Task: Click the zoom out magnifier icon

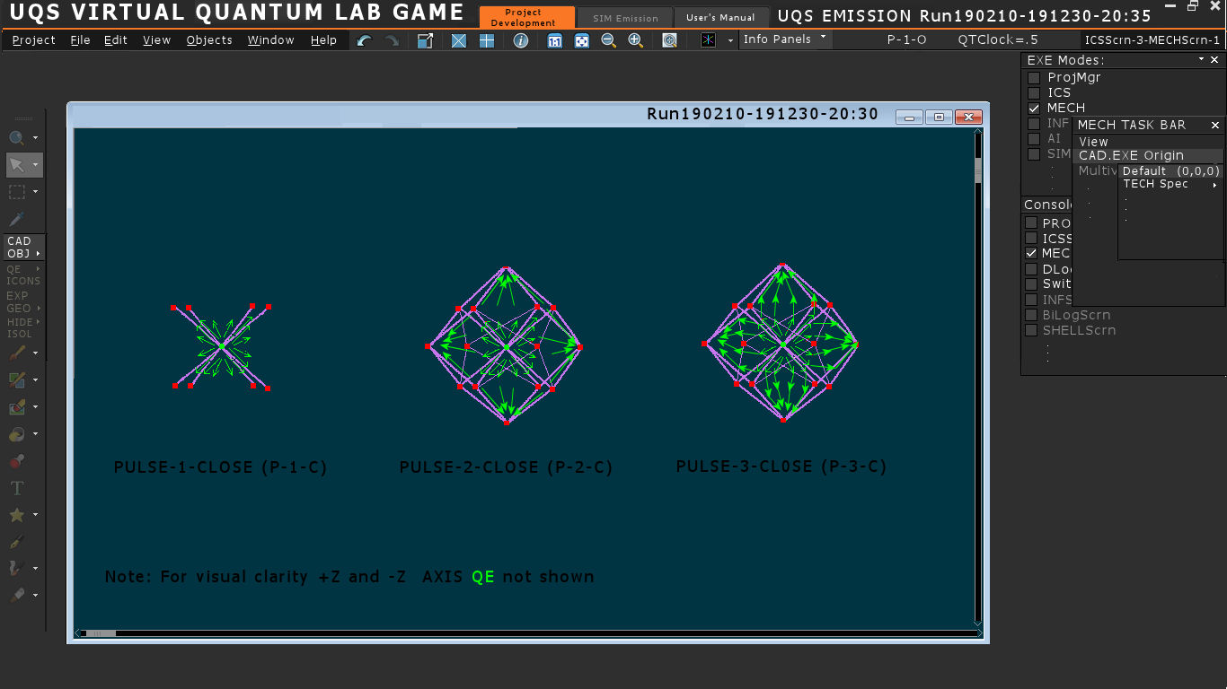Action: point(608,40)
